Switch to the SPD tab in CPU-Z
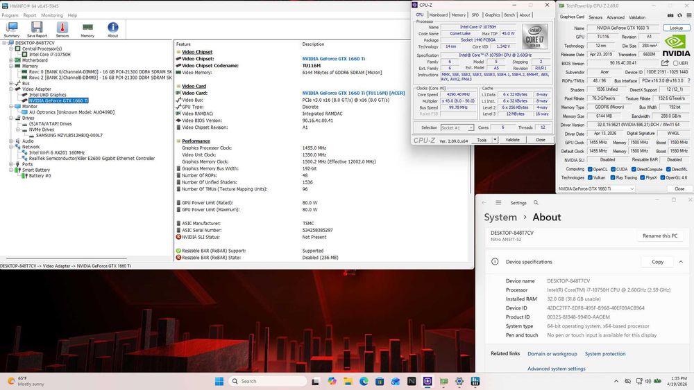 [x=475, y=15]
